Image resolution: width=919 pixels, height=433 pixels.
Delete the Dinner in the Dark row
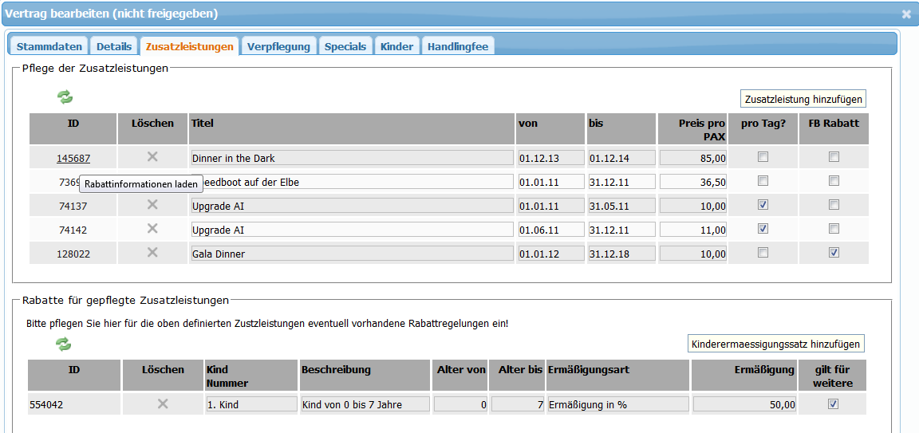[152, 157]
